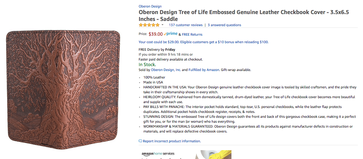Image resolution: width=363 pixels, height=159 pixels.
Task: Click the Amazon Home Services logo
Action: pyautogui.click(x=158, y=153)
